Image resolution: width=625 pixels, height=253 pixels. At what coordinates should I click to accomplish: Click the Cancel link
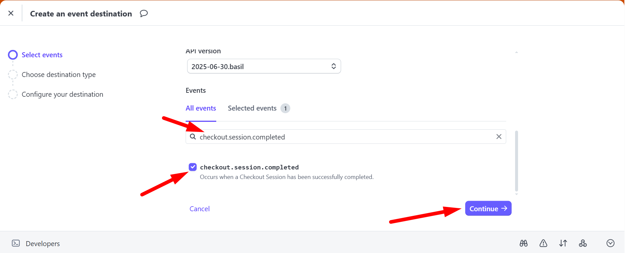[x=199, y=209]
